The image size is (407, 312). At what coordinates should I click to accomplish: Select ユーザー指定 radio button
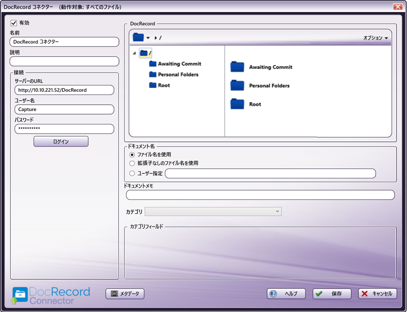pyautogui.click(x=132, y=173)
